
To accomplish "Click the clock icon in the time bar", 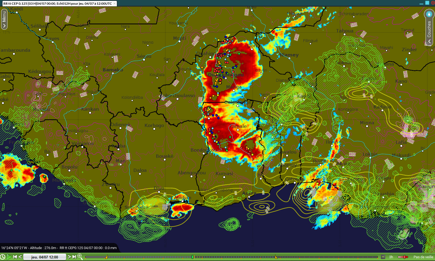I will click(2, 257).
